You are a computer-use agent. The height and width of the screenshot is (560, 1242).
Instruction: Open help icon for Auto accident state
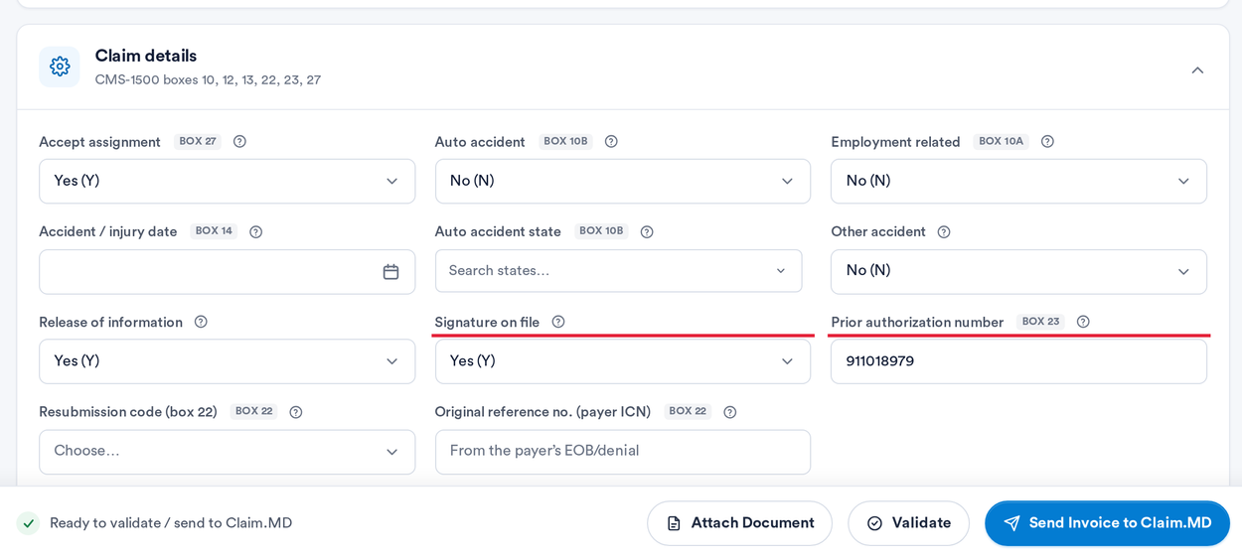[x=647, y=232]
